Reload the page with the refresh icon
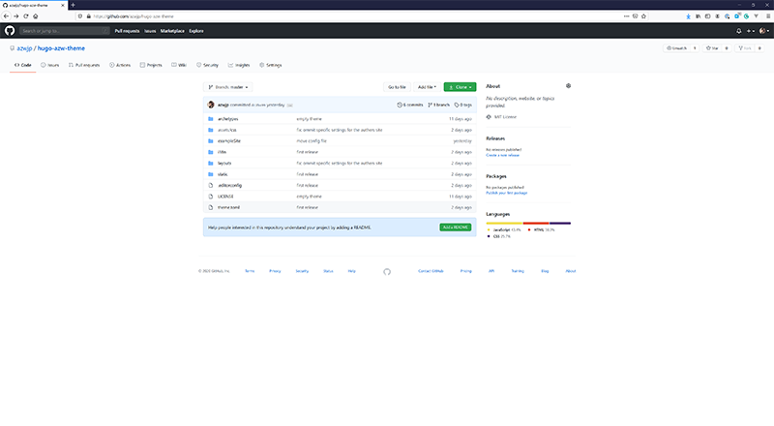This screenshot has height=426, width=774. pyautogui.click(x=26, y=16)
